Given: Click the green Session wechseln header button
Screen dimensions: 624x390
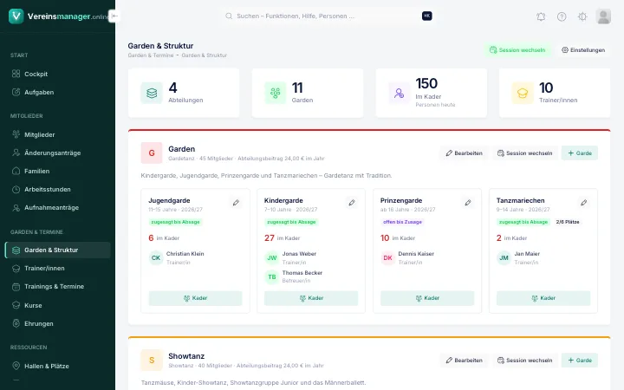Looking at the screenshot, I should pyautogui.click(x=517, y=49).
